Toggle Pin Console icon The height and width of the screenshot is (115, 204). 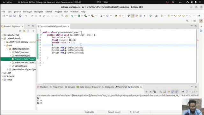(183, 92)
